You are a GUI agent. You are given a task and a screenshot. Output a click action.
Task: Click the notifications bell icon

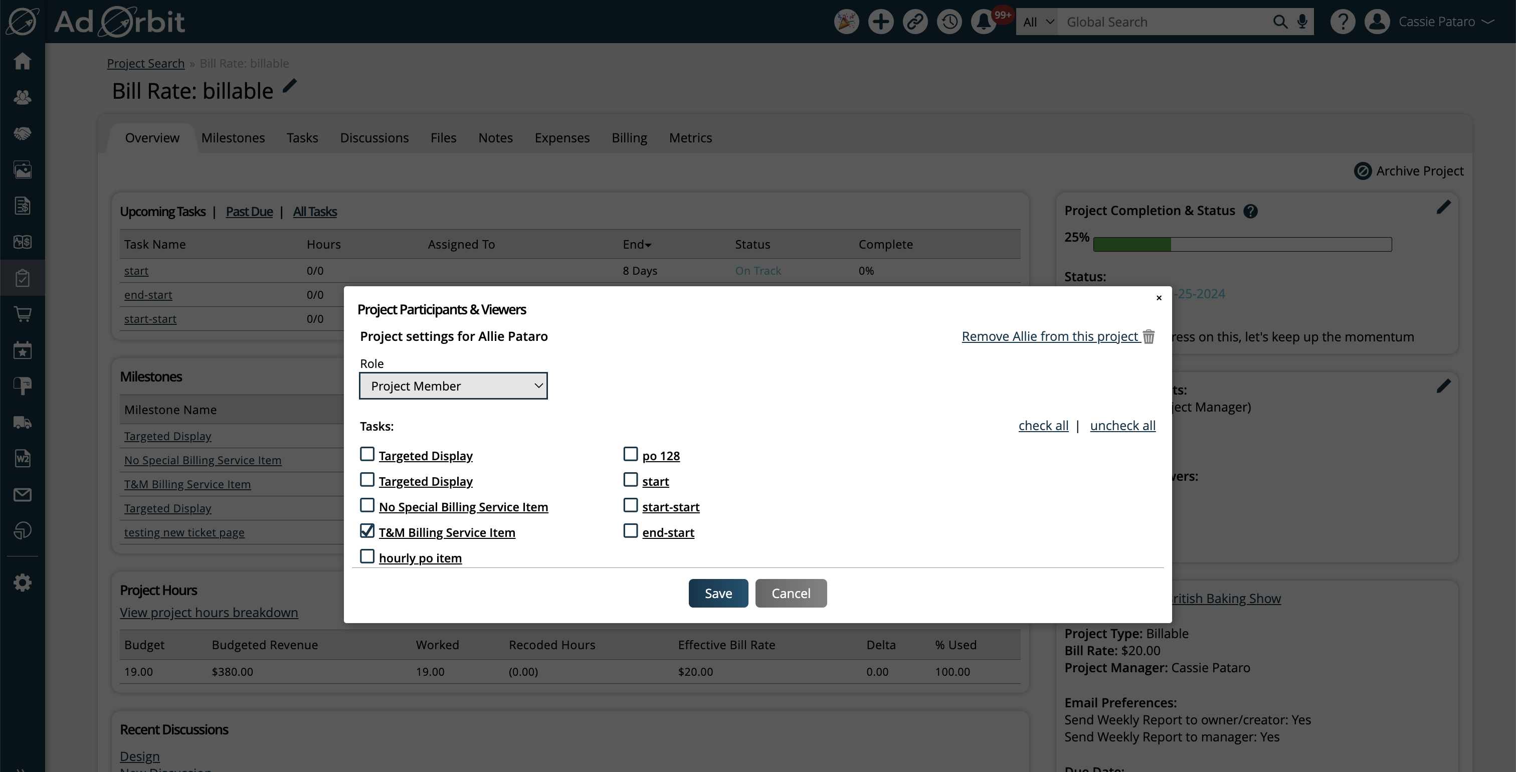[983, 23]
